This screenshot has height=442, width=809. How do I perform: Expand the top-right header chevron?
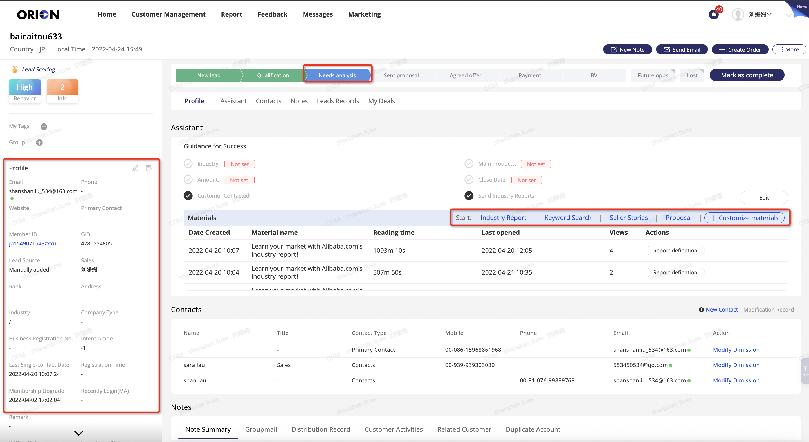tap(788, 15)
